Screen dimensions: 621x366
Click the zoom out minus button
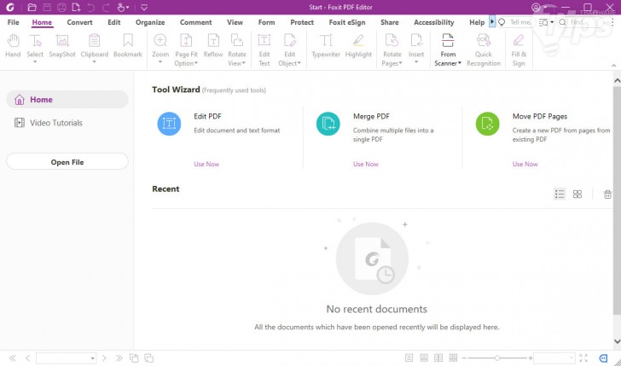464,358
